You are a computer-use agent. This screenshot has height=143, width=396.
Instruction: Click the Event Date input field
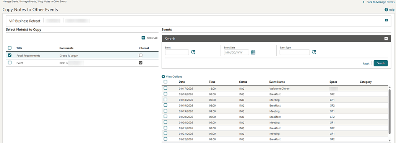click(x=236, y=52)
